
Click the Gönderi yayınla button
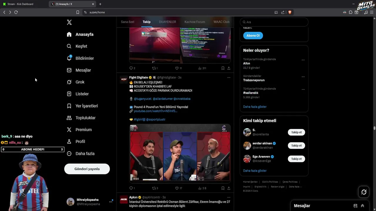click(x=87, y=169)
